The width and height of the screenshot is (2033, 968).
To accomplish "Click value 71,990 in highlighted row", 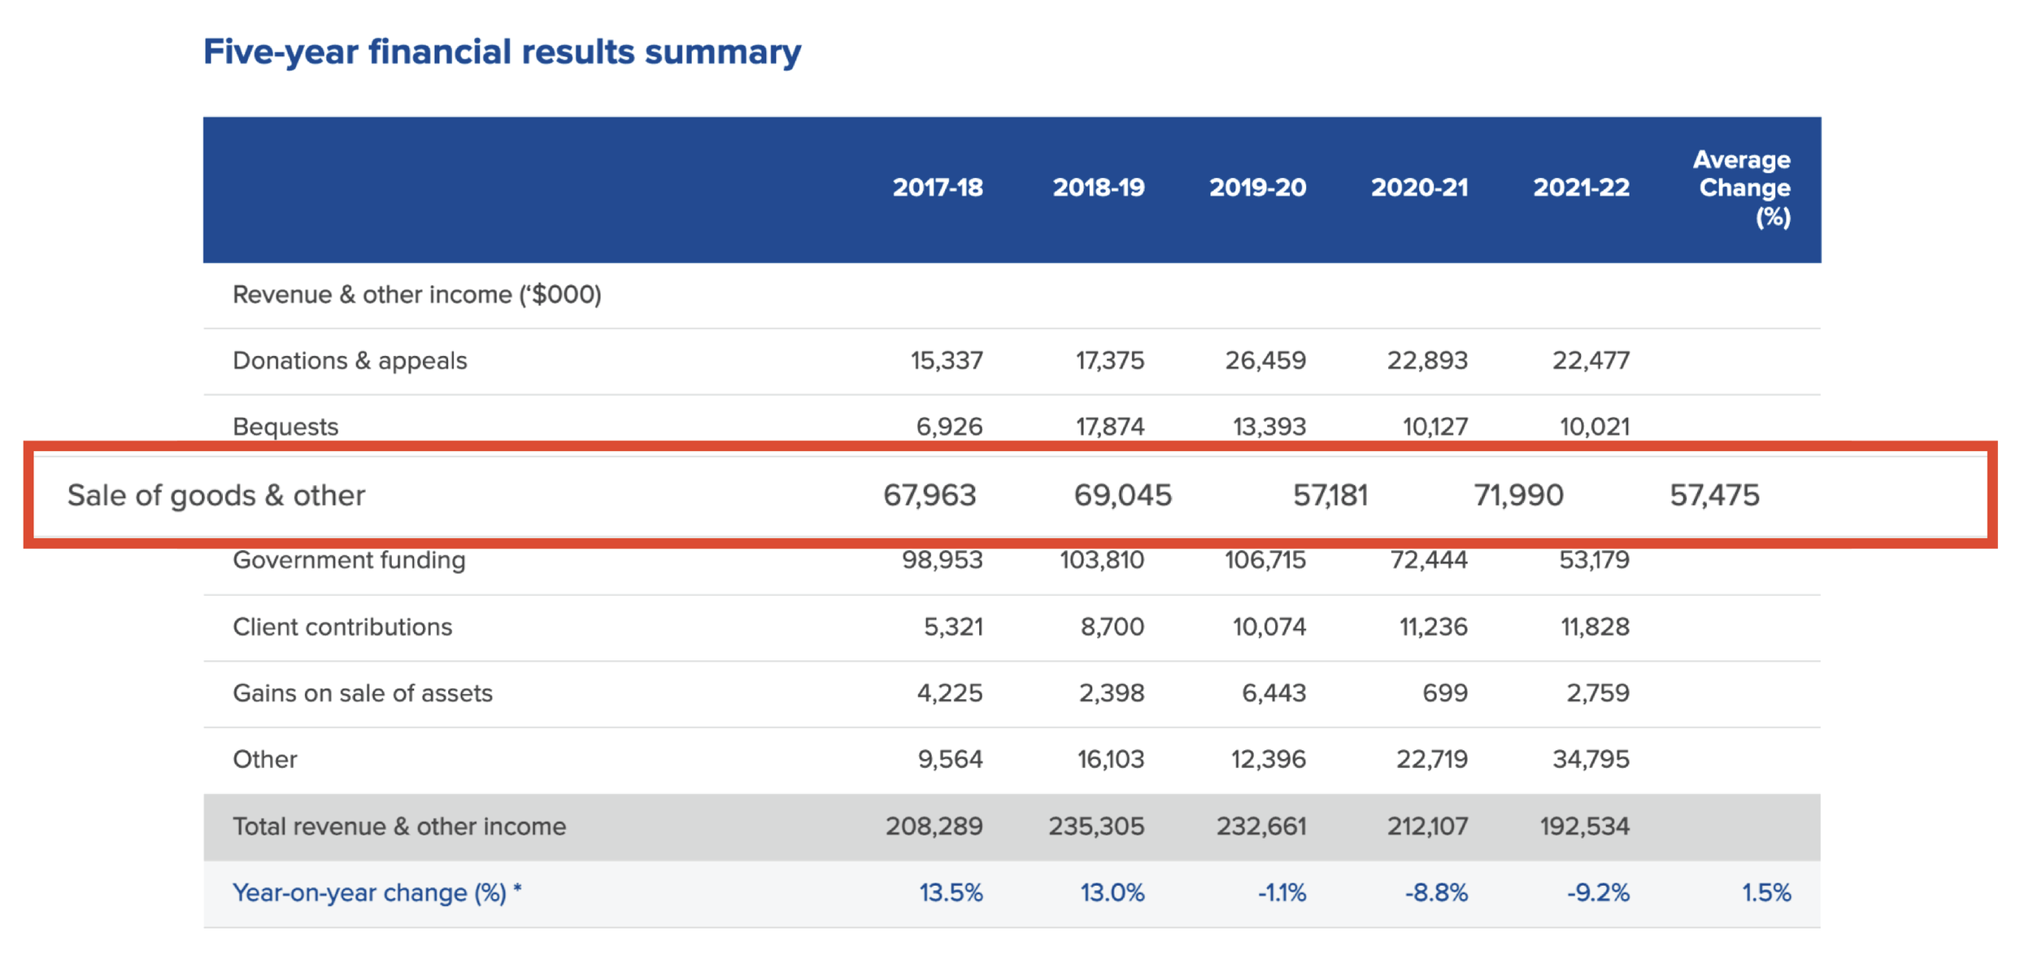I will pos(1518,496).
